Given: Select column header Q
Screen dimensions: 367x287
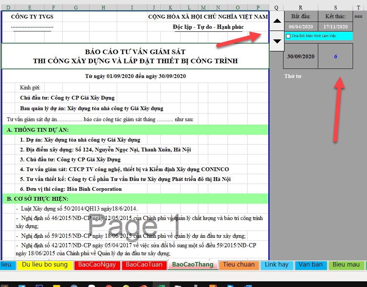Looking at the screenshot, I should point(276,7).
